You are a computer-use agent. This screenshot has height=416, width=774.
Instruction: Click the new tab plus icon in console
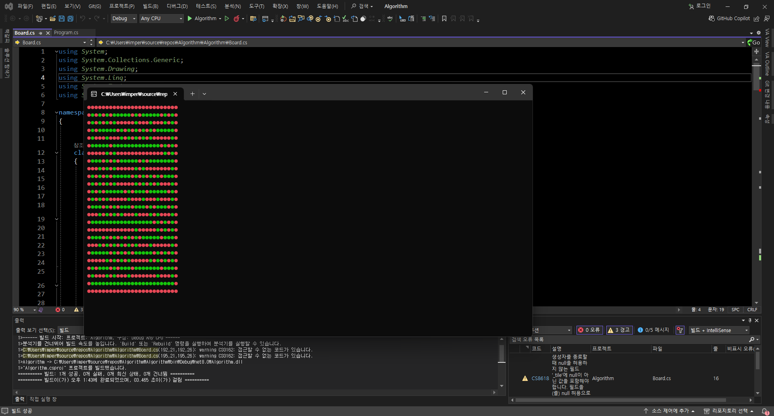[192, 94]
